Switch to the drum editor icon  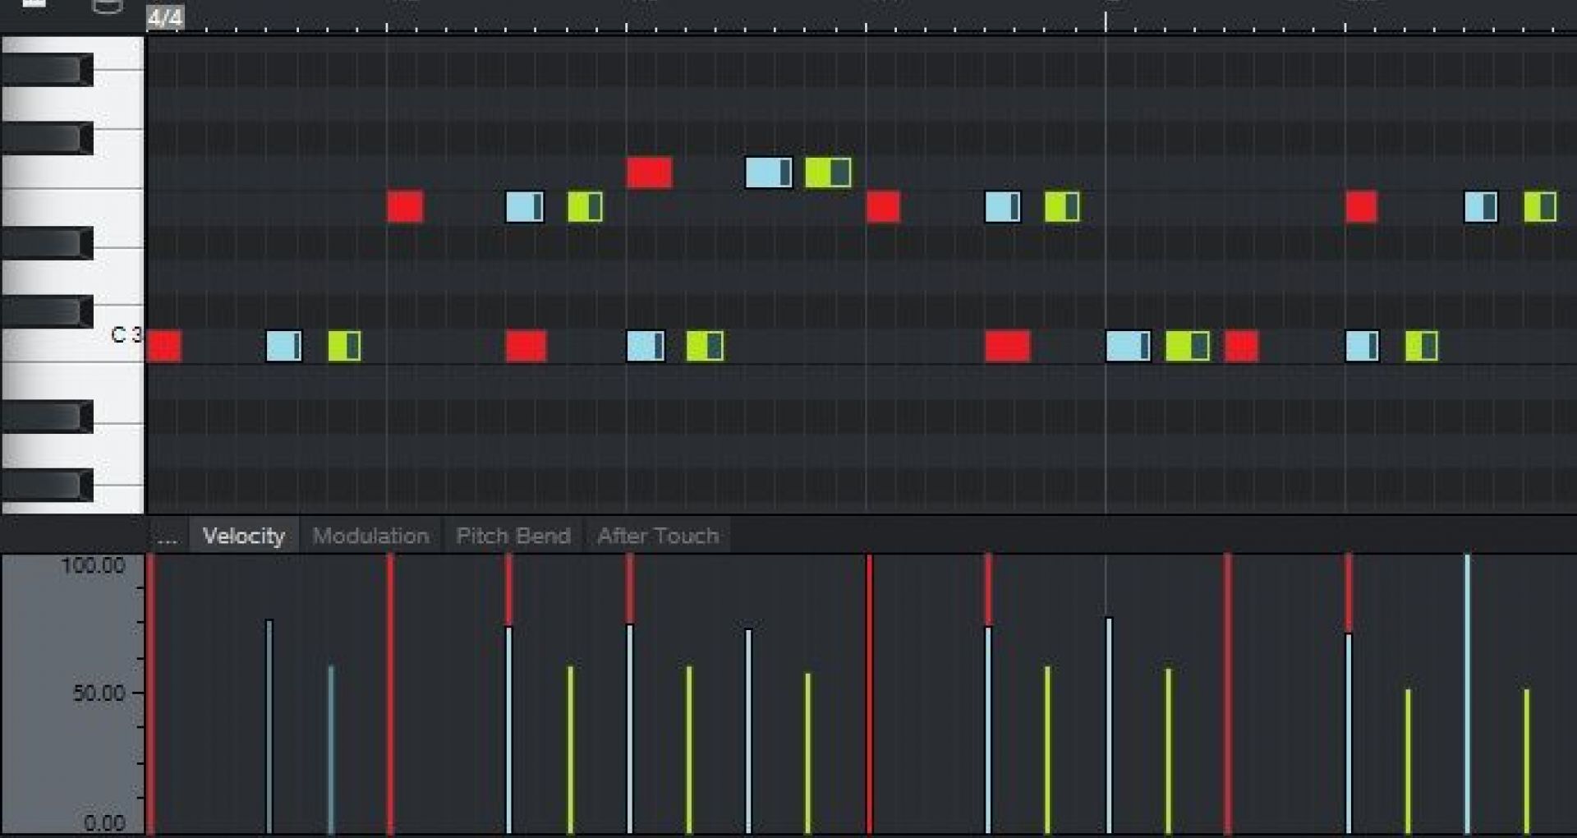click(x=107, y=7)
